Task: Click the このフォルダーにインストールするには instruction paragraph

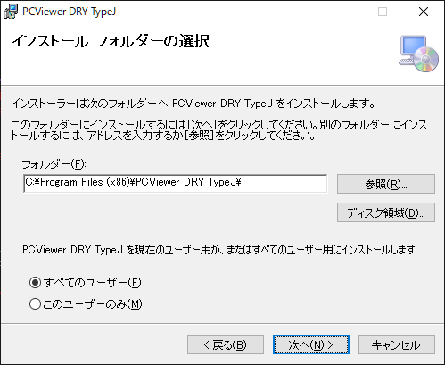Action: 219,130
